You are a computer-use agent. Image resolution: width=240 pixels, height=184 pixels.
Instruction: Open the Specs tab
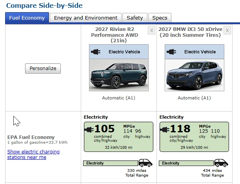(160, 18)
